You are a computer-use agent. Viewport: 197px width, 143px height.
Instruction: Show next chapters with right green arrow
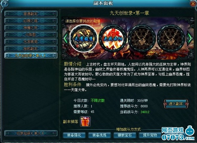(x=189, y=38)
